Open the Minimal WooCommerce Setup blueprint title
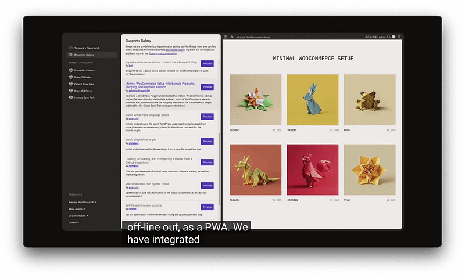The width and height of the screenshot is (465, 278). click(160, 85)
